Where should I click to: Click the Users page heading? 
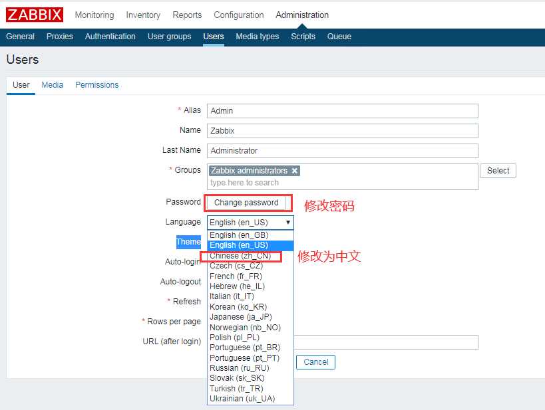(23, 60)
